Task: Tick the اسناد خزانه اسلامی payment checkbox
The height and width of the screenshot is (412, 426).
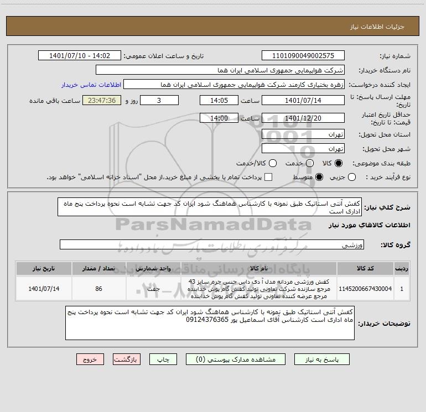Action: pyautogui.click(x=268, y=177)
